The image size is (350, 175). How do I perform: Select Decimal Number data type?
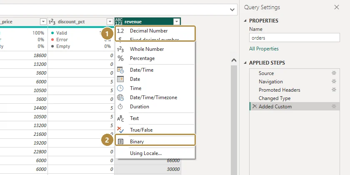pyautogui.click(x=155, y=31)
